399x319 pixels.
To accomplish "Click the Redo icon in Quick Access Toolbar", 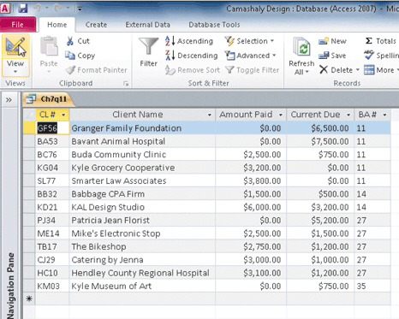I will click(58, 9).
